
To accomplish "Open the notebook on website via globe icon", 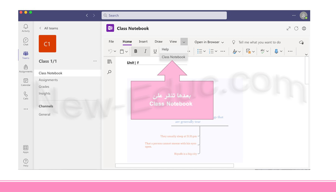I will pyautogui.click(x=304, y=28).
